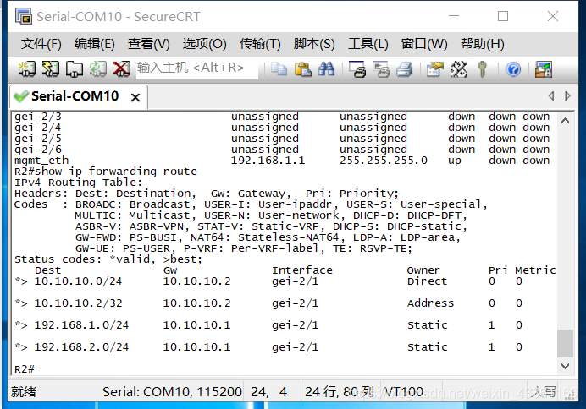This screenshot has height=409, width=586.
Task: Click the 'Address' owner value
Action: [430, 303]
